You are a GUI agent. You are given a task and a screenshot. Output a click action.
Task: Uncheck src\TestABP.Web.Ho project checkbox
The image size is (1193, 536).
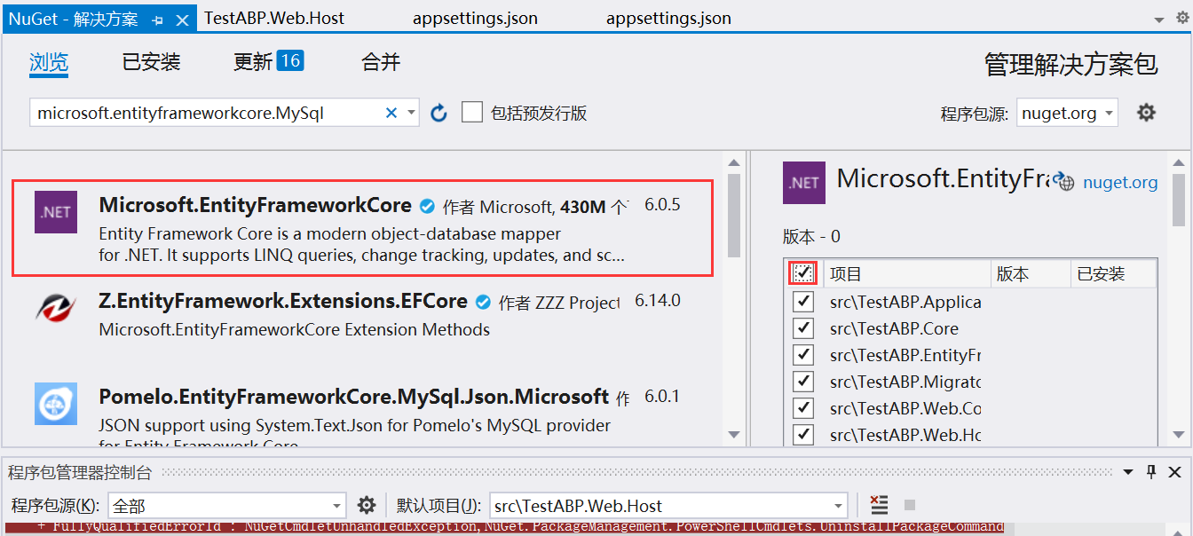point(803,435)
